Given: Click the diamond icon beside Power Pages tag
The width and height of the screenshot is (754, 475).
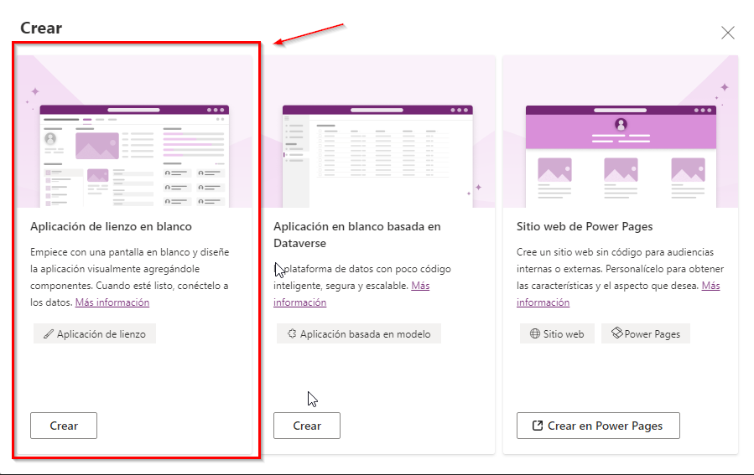Looking at the screenshot, I should pos(617,333).
